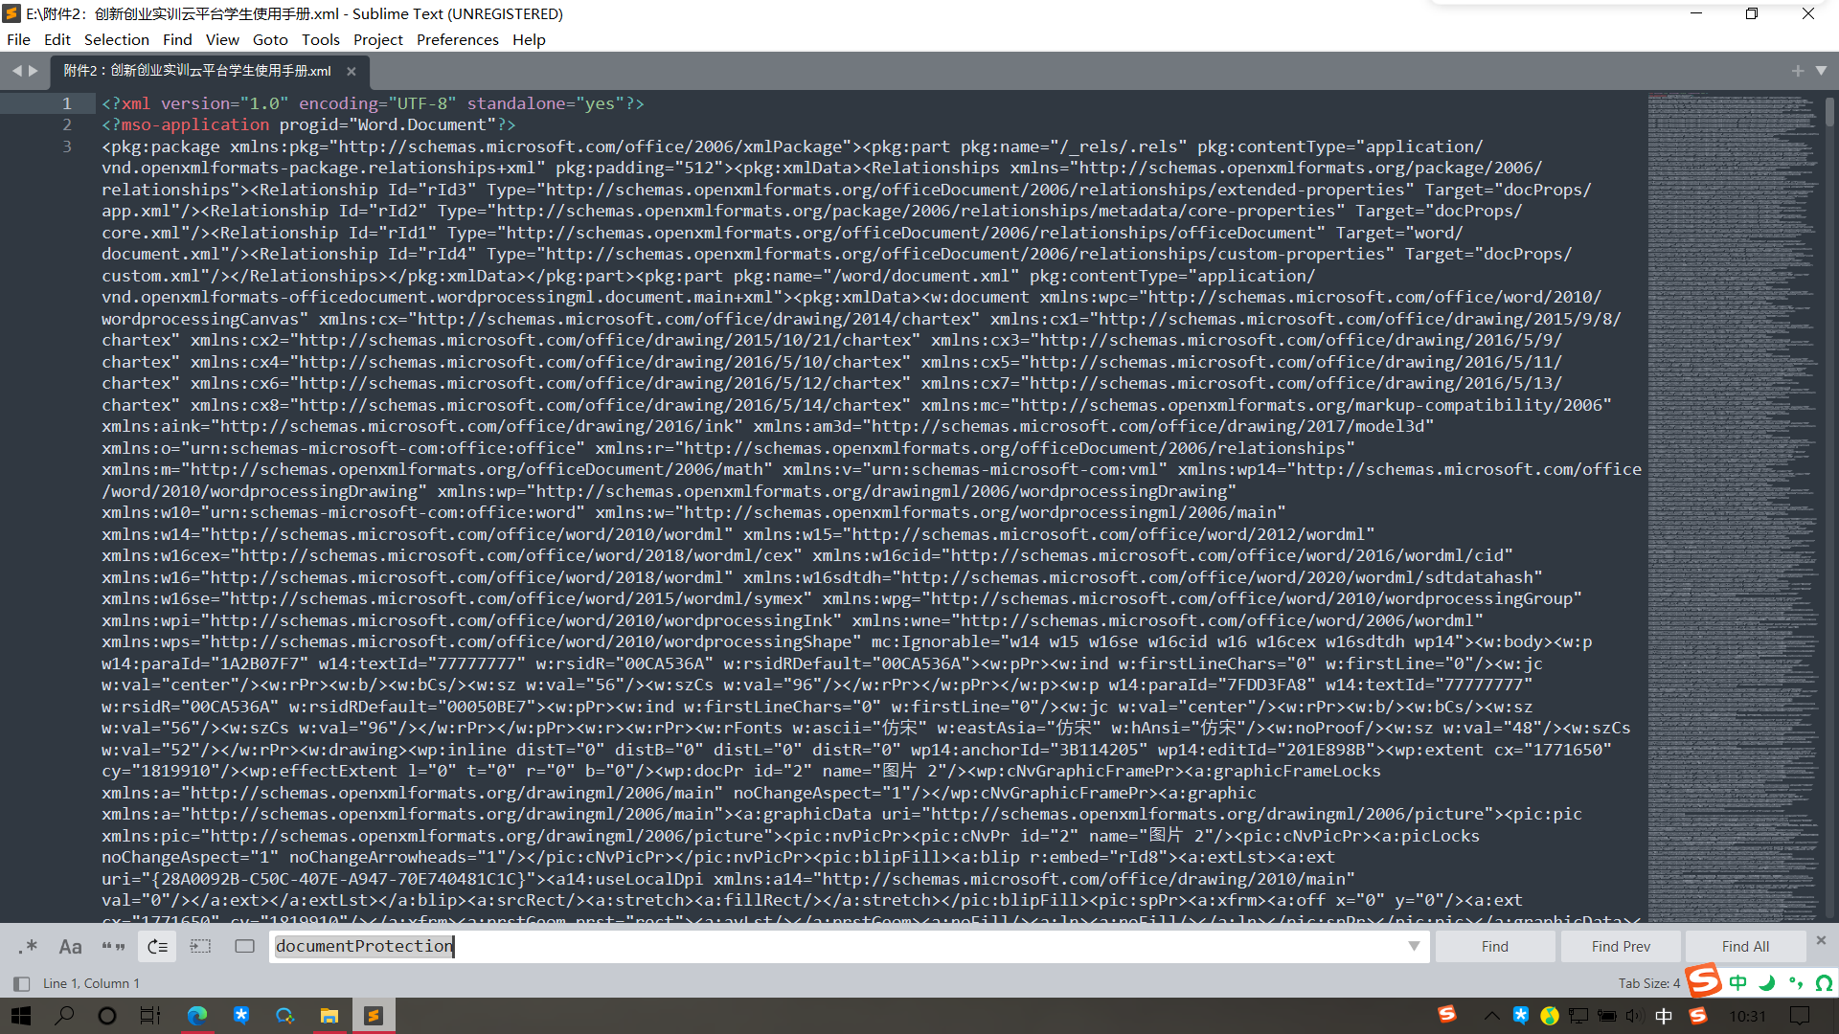The image size is (1839, 1034).
Task: Click the vertical scrollbar thumb
Action: coord(1829,112)
